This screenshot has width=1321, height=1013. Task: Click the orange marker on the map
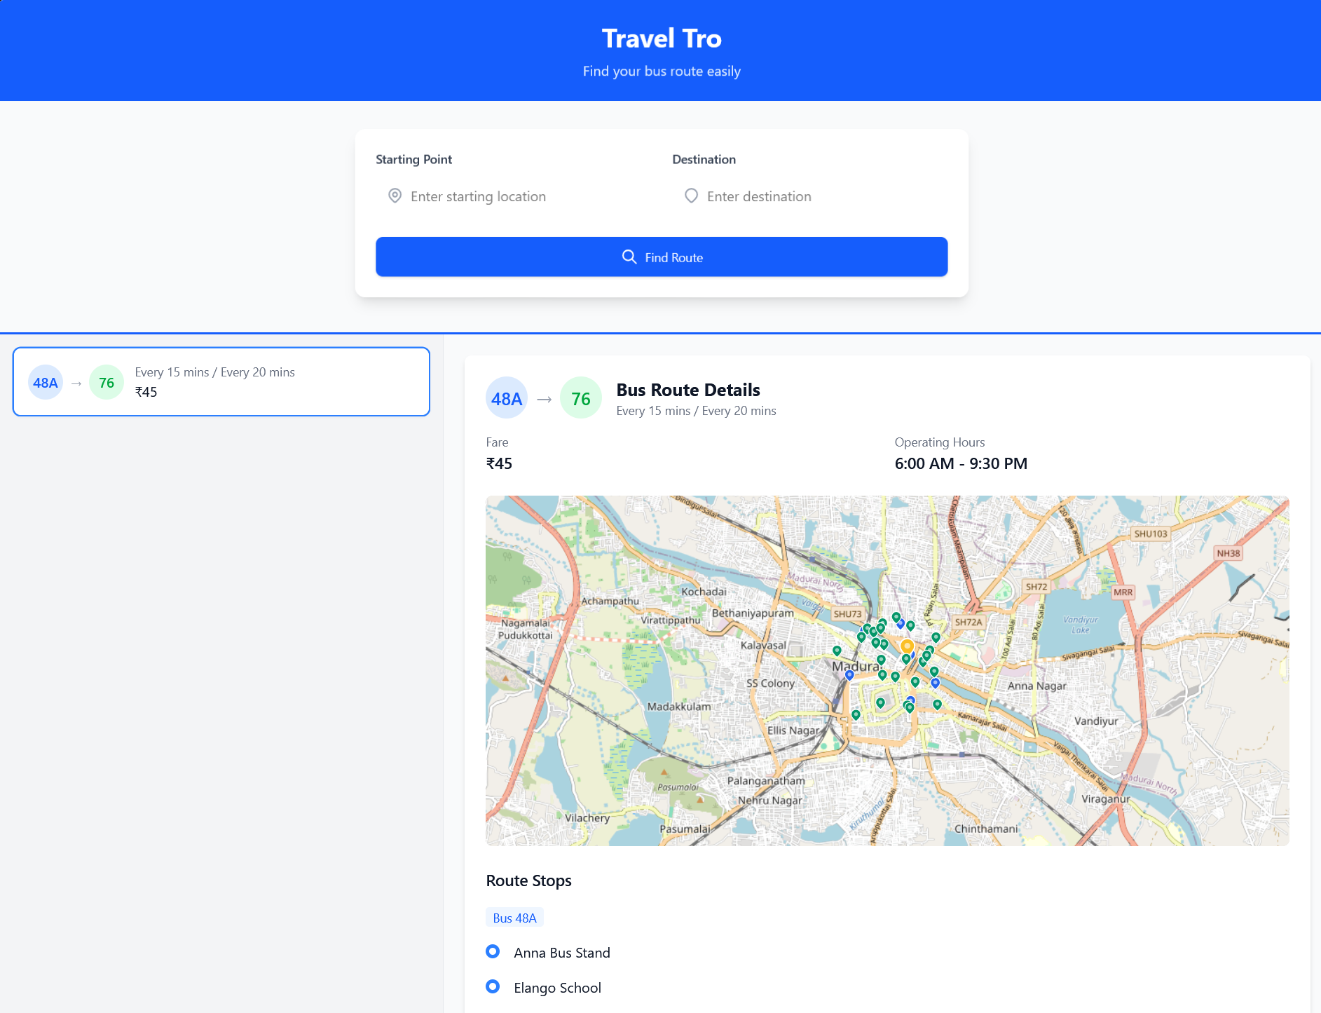pyautogui.click(x=907, y=646)
